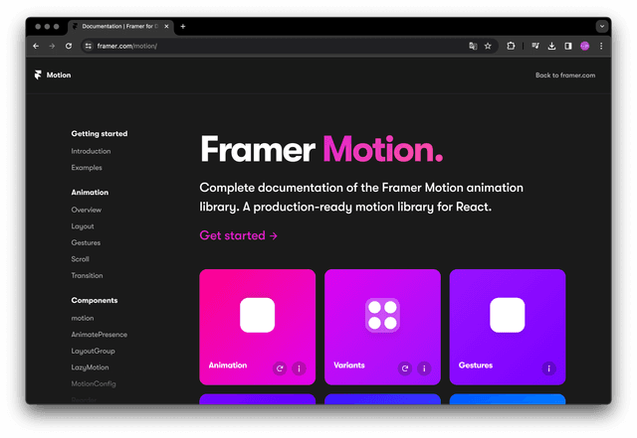Replay the Animation card demo

[280, 368]
